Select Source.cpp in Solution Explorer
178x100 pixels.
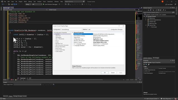click(x=154, y=27)
